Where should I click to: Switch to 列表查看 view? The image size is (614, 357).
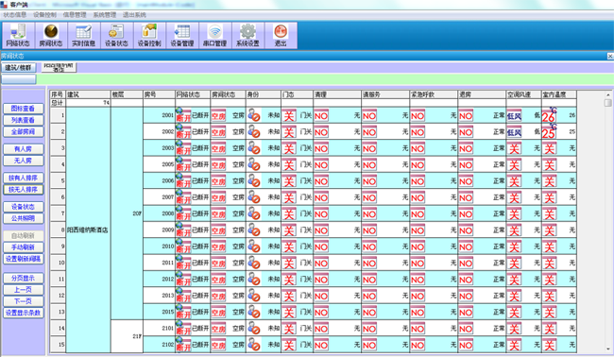pyautogui.click(x=23, y=120)
